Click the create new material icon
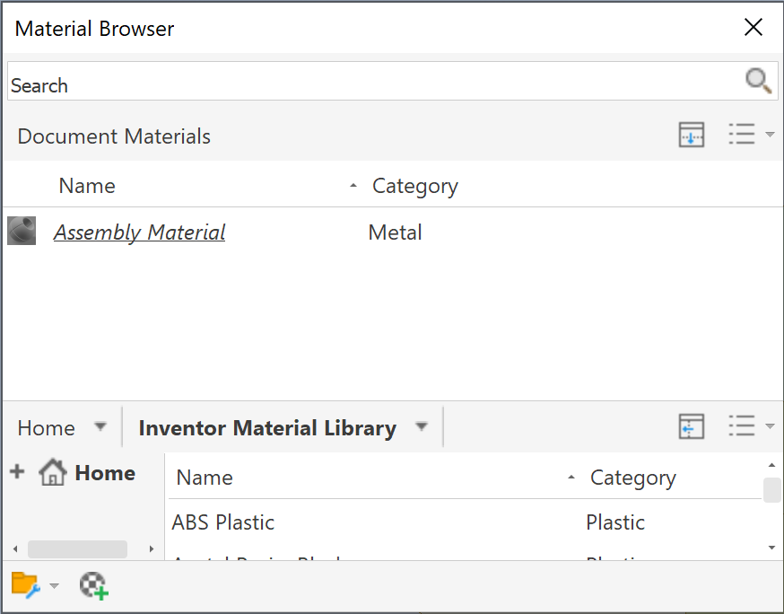This screenshot has width=784, height=614. [x=95, y=585]
